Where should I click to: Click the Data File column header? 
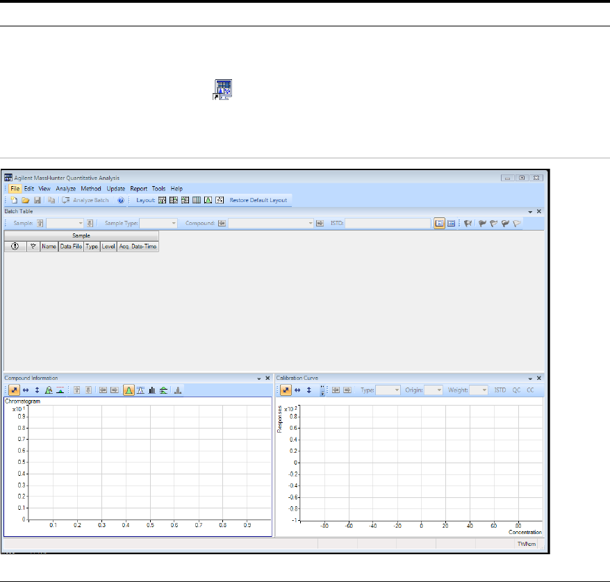pyautogui.click(x=71, y=247)
